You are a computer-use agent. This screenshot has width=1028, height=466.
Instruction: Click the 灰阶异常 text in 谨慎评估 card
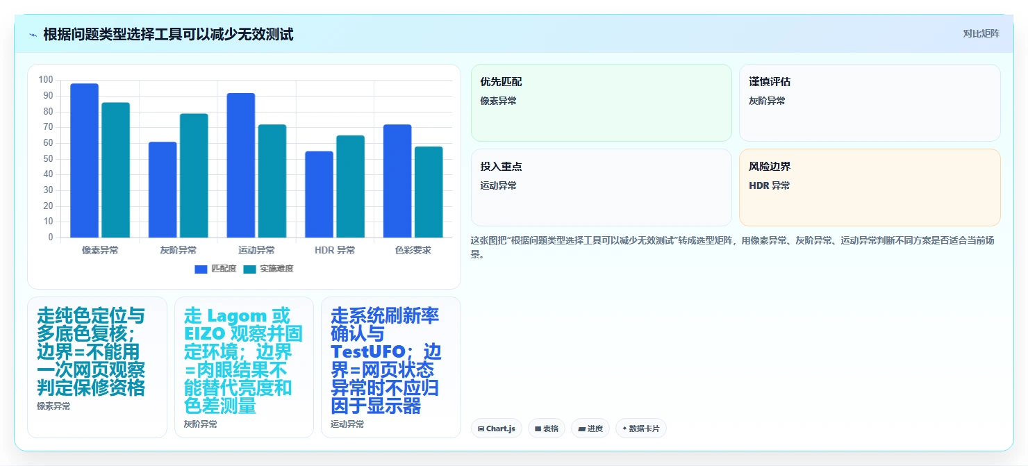pyautogui.click(x=767, y=101)
